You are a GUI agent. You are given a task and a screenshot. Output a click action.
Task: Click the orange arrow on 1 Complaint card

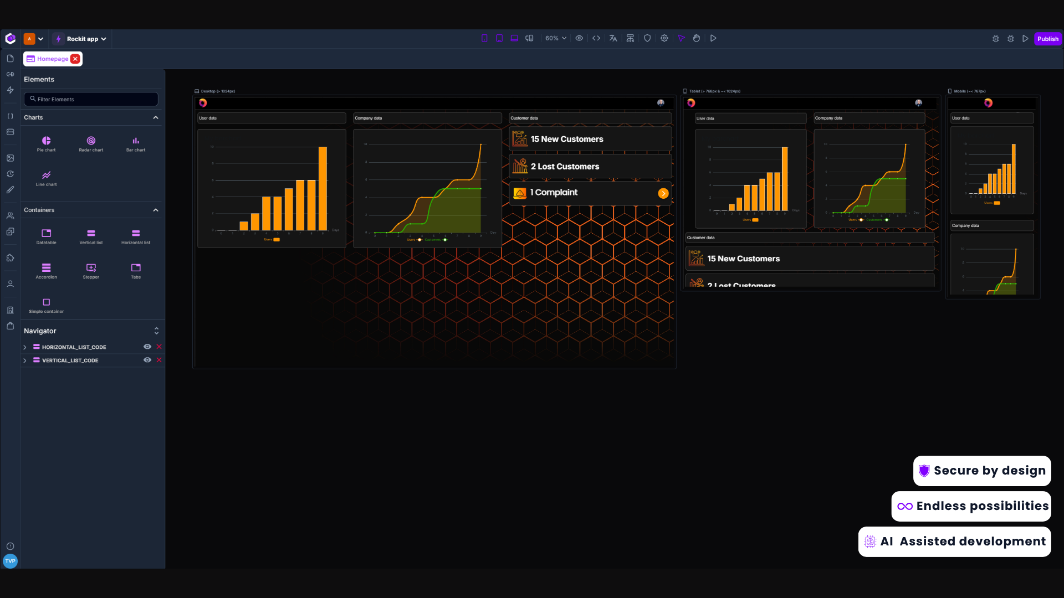point(663,193)
